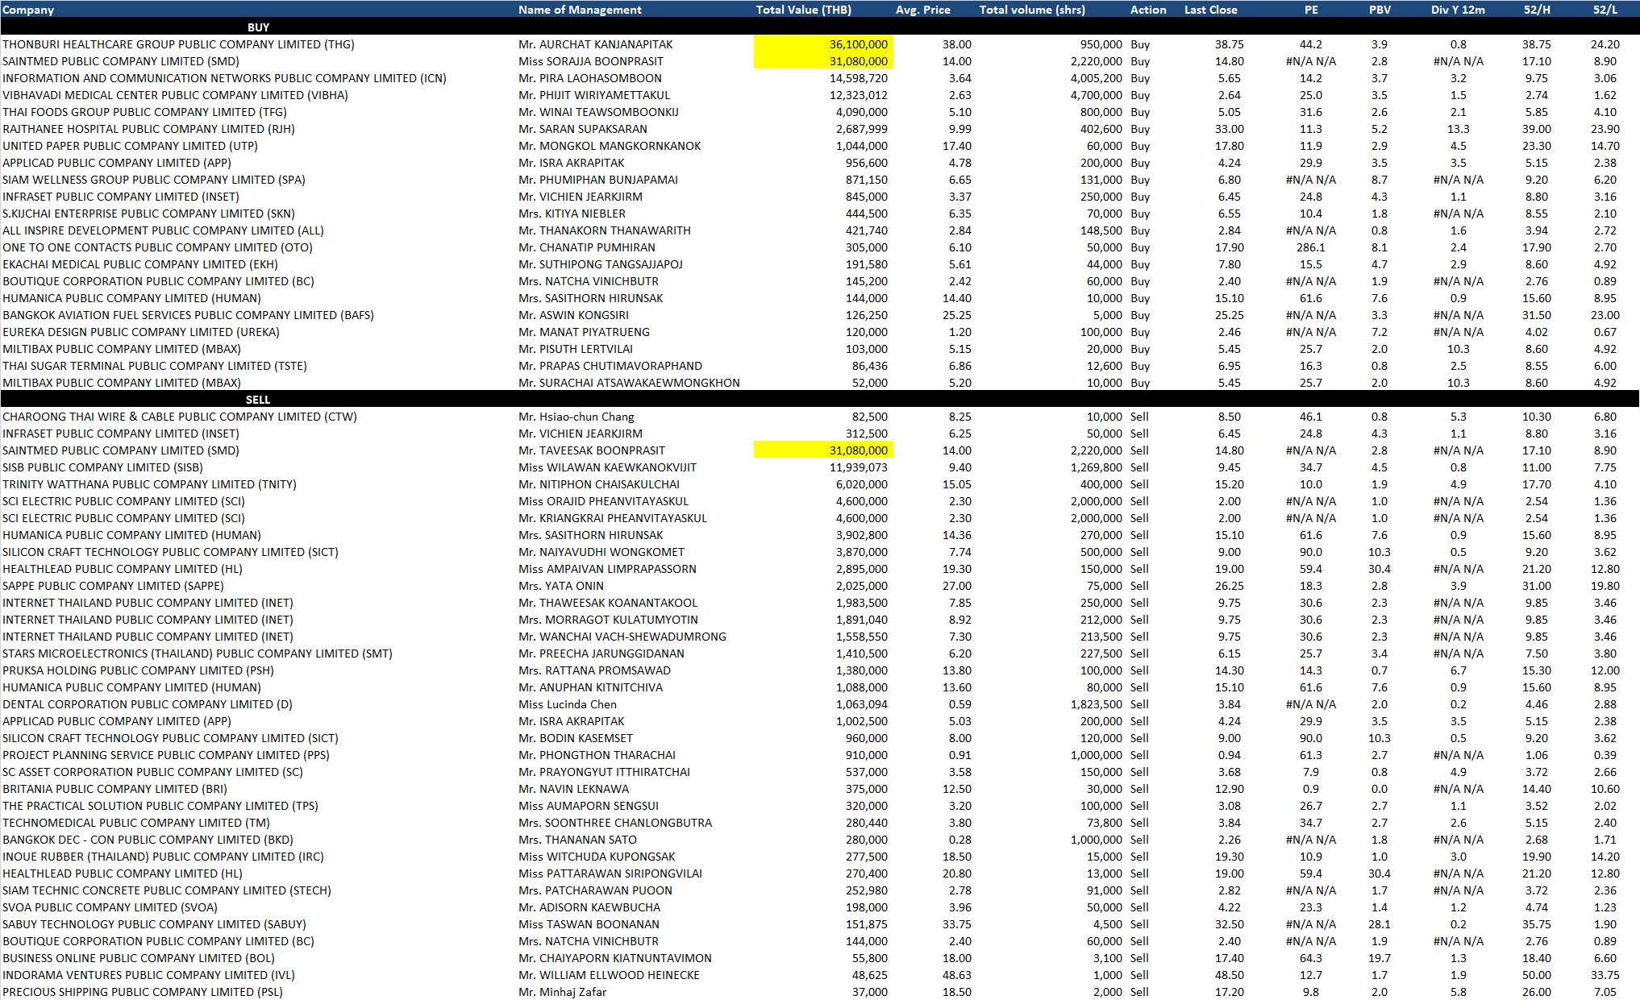The height and width of the screenshot is (1000, 1640).
Task: Select value 11,939,073
Action: pos(859,467)
